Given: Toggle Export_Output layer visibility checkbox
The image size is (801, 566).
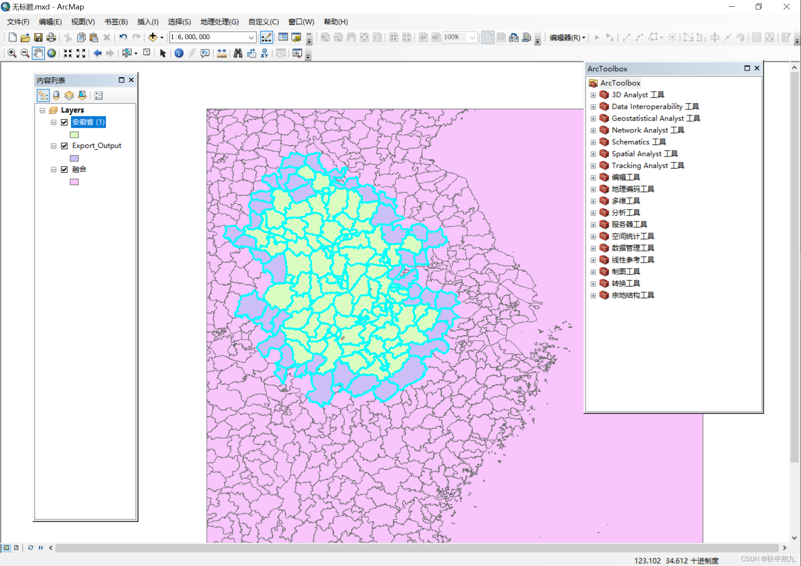Looking at the screenshot, I should pyautogui.click(x=64, y=146).
